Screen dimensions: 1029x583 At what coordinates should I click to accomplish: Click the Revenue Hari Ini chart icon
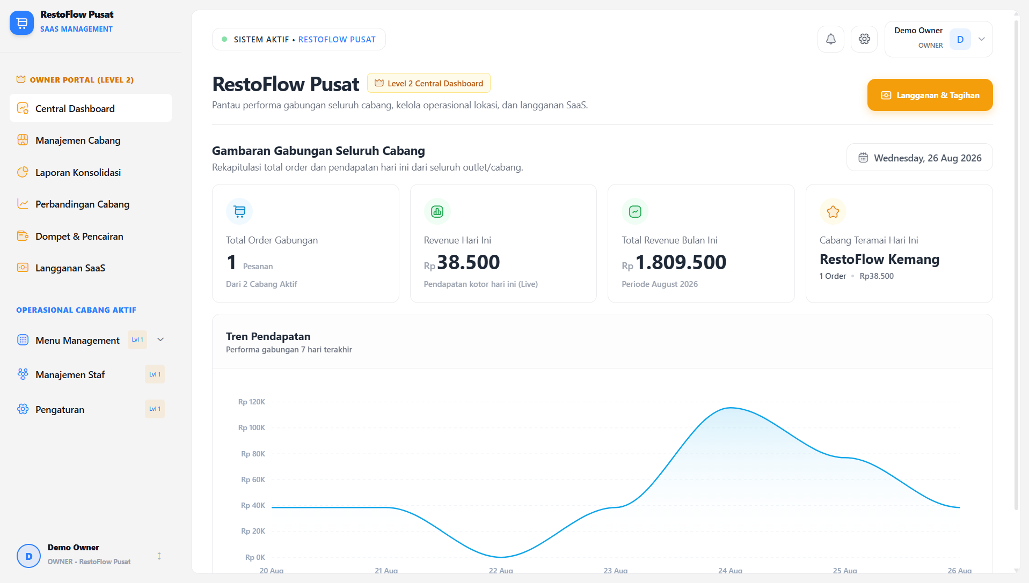437,212
